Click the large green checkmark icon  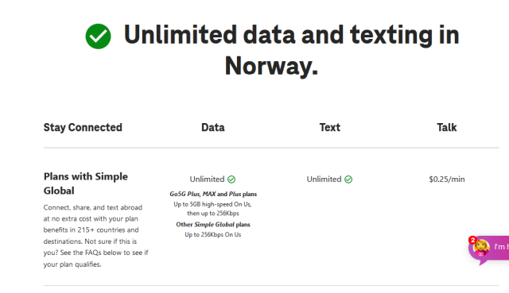[x=98, y=37]
